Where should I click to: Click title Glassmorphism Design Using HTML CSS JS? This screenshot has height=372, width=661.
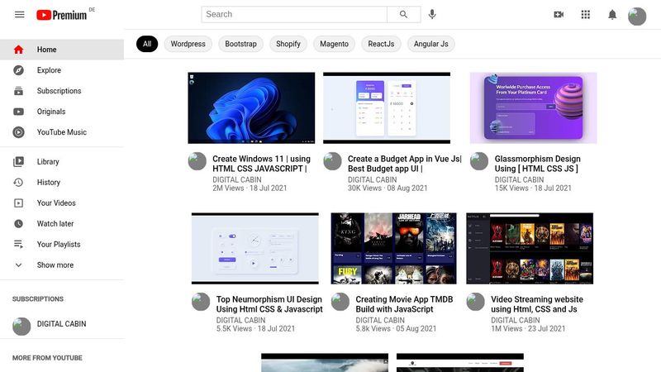tap(538, 164)
